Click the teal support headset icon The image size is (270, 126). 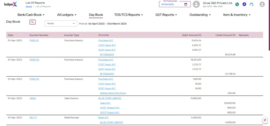pos(251,4)
